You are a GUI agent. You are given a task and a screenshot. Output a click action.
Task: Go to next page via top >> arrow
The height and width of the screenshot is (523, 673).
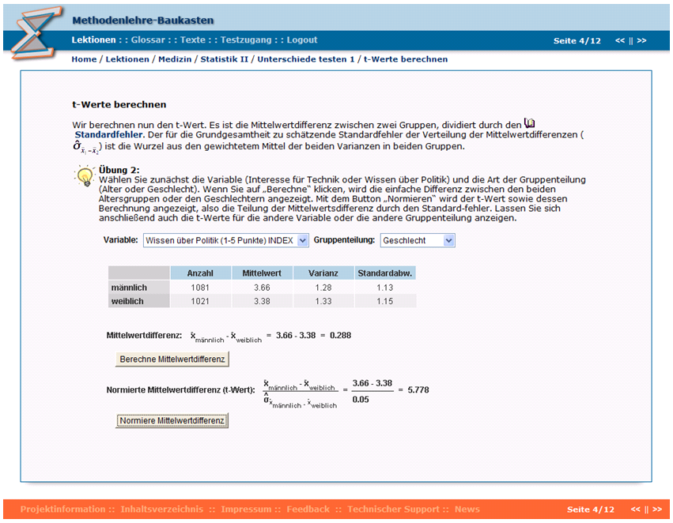pos(641,41)
